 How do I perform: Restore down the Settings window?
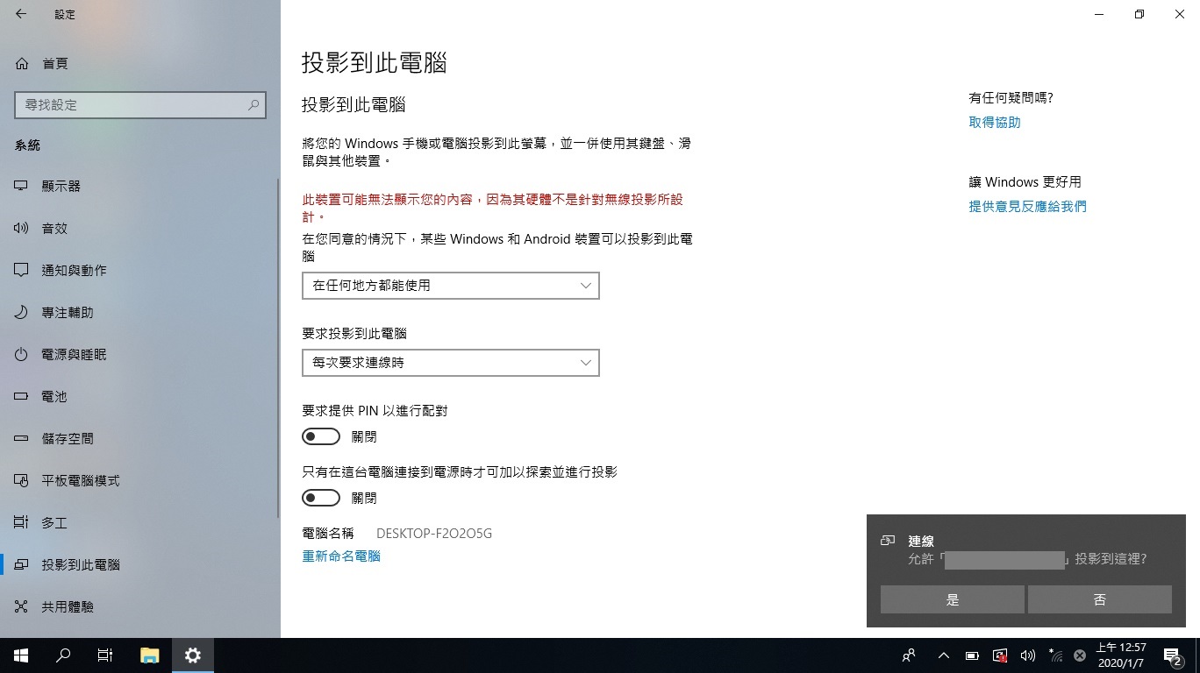click(x=1139, y=14)
